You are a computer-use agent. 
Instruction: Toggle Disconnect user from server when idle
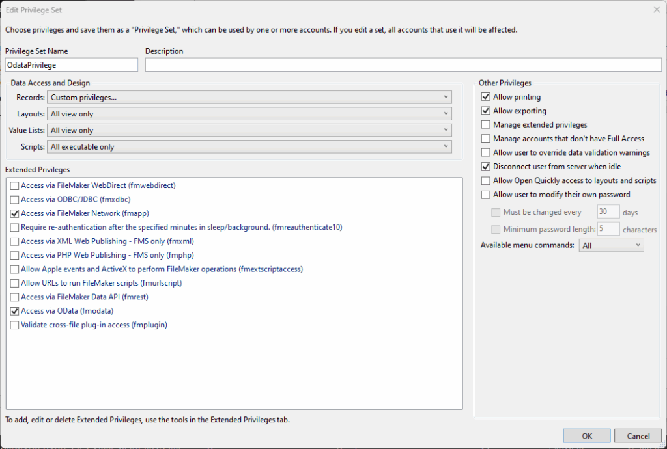486,167
